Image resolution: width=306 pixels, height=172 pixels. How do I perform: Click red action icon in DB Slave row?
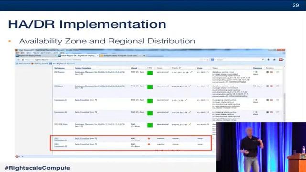point(271,86)
